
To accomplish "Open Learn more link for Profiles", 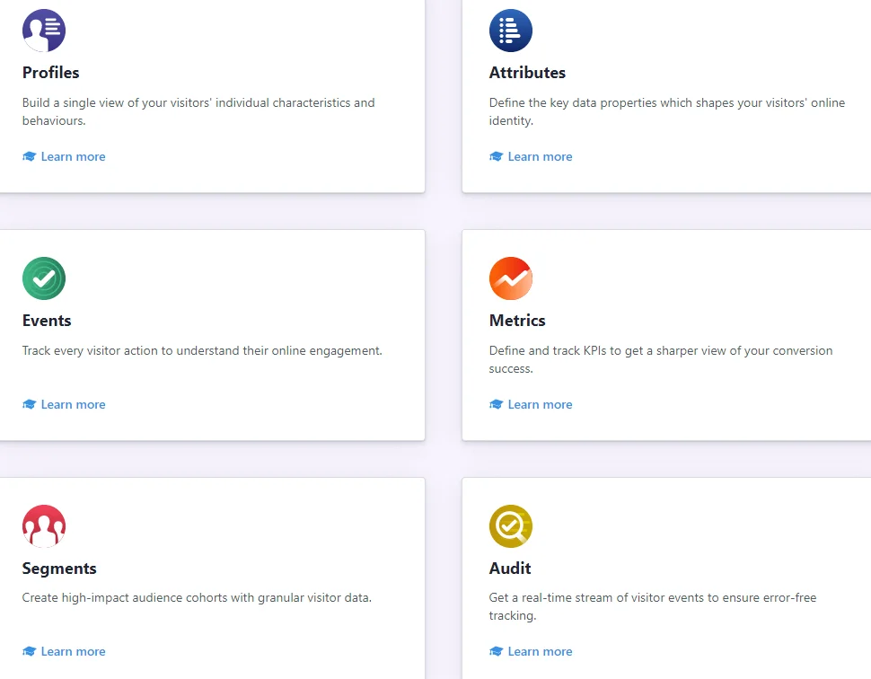I will click(x=73, y=156).
